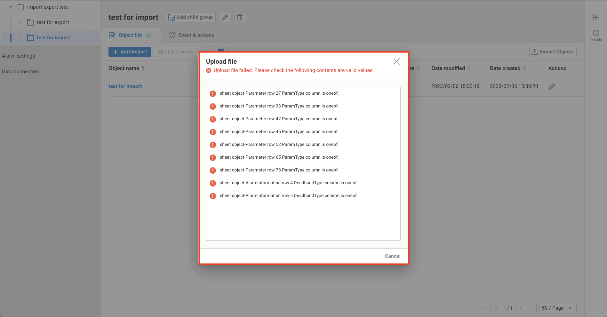Open the test for import object link
This screenshot has height=317, width=607.
(125, 86)
